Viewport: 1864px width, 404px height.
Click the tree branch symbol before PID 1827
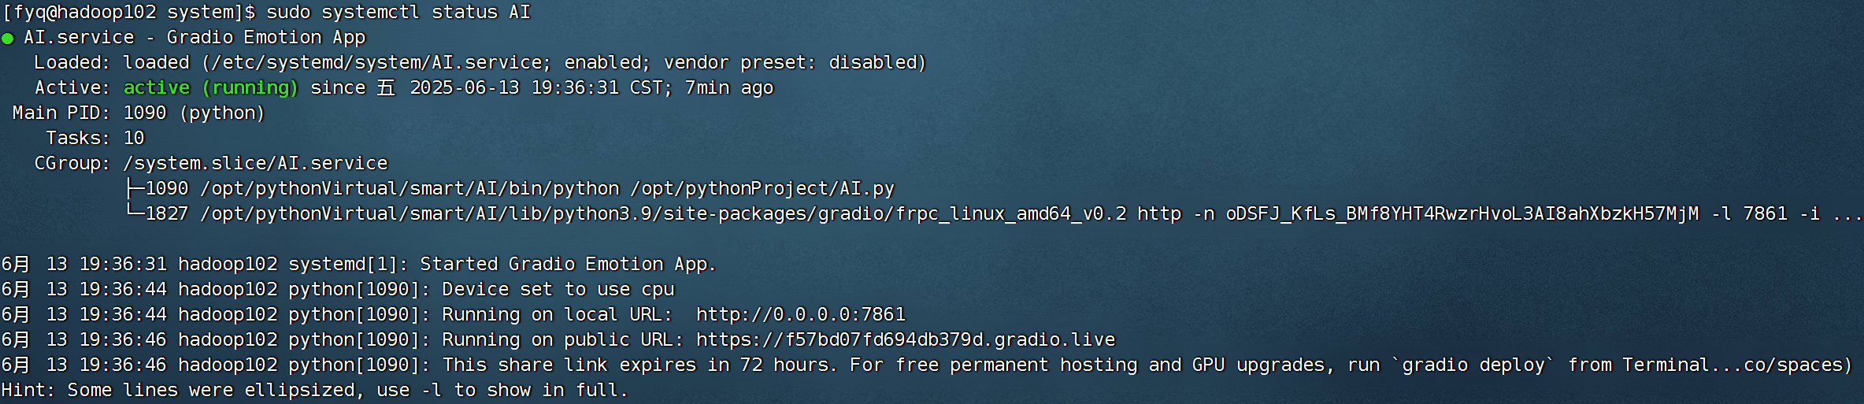tap(135, 213)
